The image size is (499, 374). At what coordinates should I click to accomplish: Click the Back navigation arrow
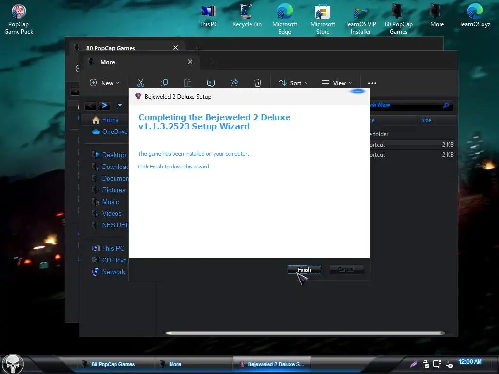[91, 105]
